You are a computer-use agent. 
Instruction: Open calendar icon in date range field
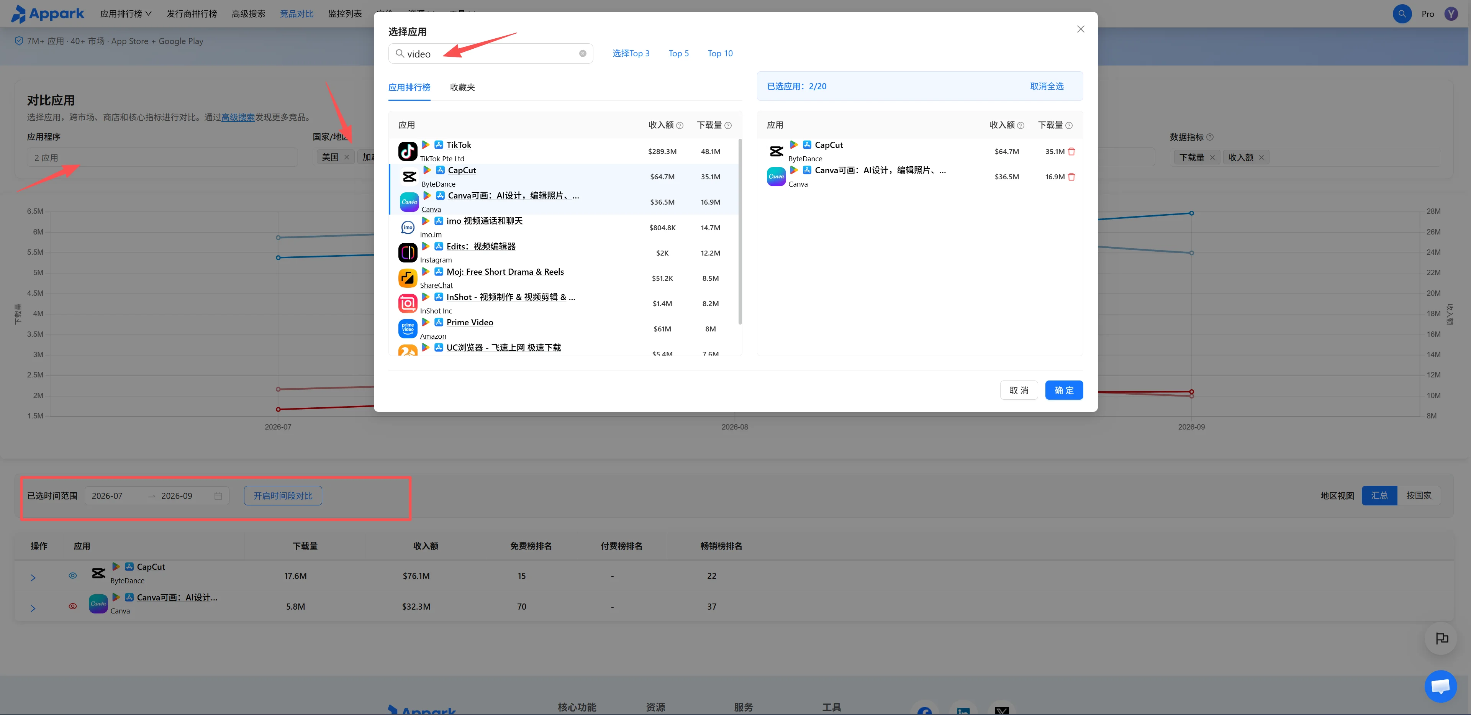218,496
